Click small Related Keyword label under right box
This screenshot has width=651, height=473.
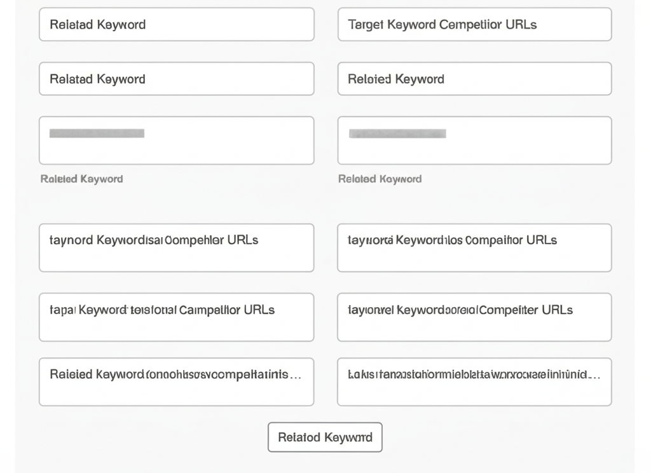pos(380,179)
